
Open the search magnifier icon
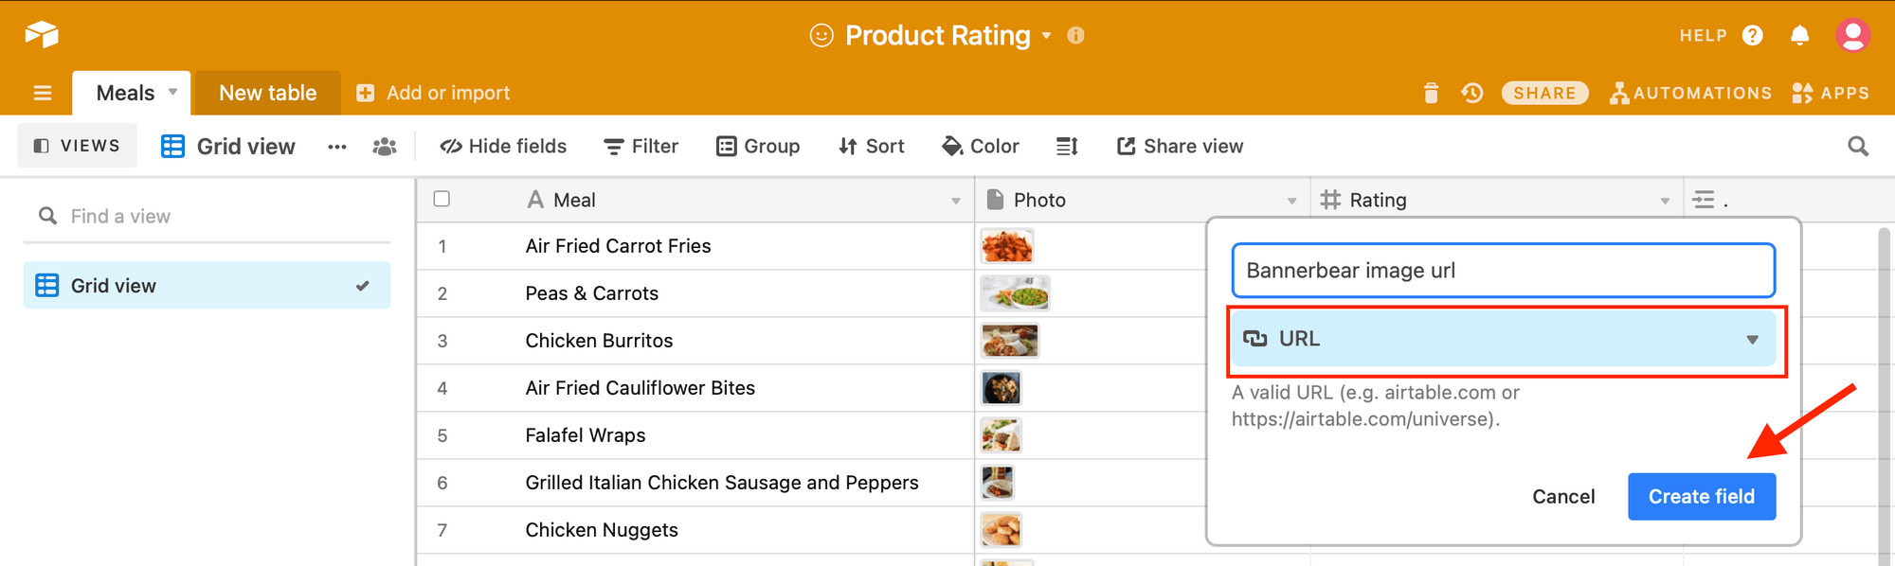coord(1858,146)
